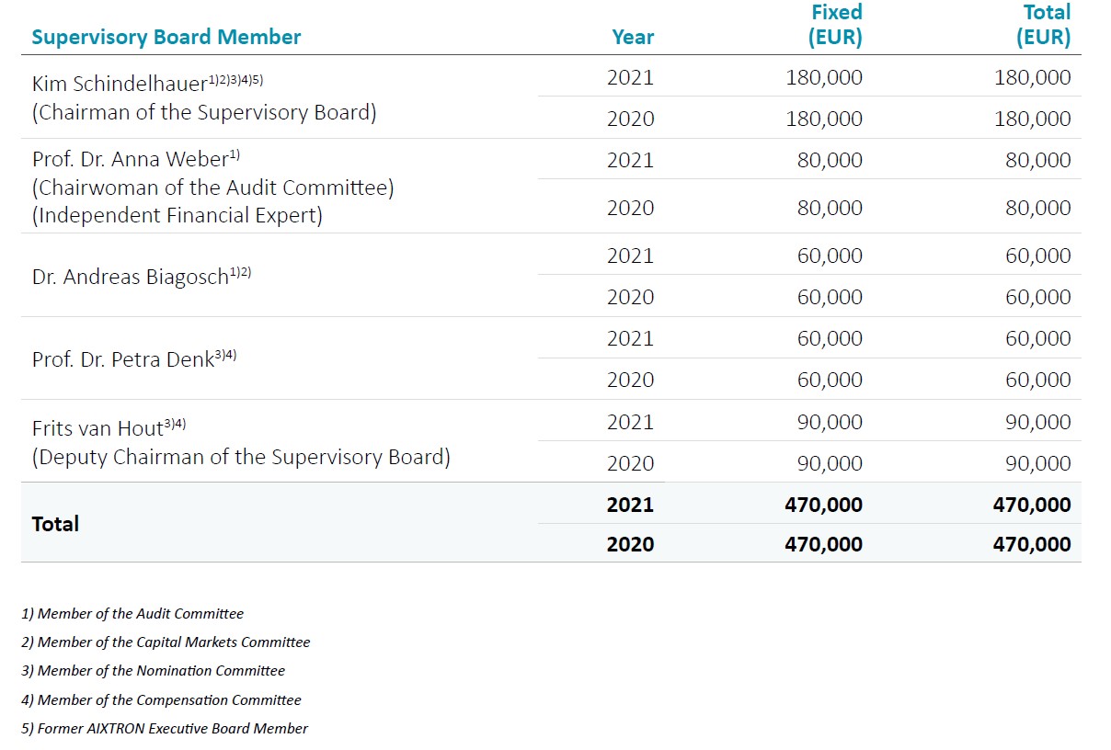Click footnote 2 'Member of the Capital Markets Committee'

(x=166, y=642)
